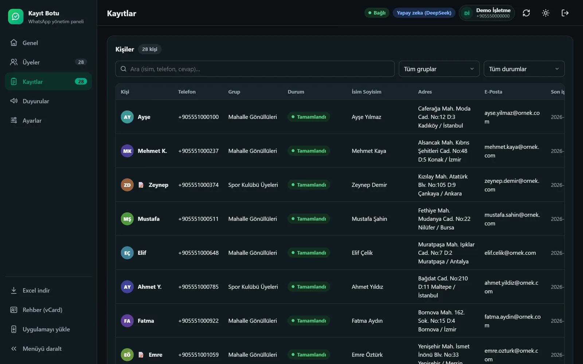This screenshot has height=364, width=583.
Task: Open the note icon beside Zeynep
Action: pyautogui.click(x=141, y=185)
